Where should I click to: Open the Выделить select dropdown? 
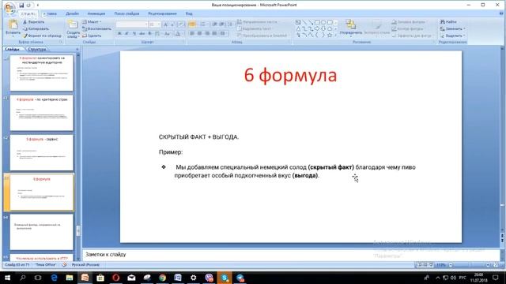tap(452, 35)
